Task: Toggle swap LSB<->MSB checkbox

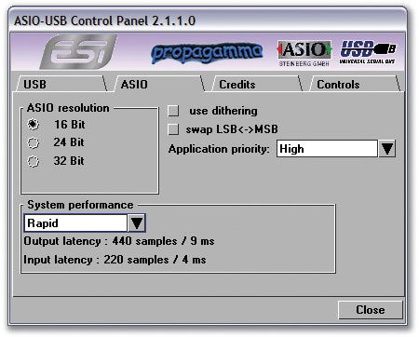Action: tap(173, 129)
